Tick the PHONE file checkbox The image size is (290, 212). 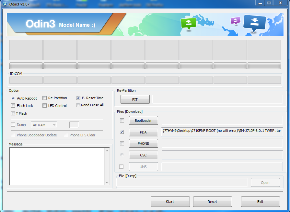(x=122, y=143)
